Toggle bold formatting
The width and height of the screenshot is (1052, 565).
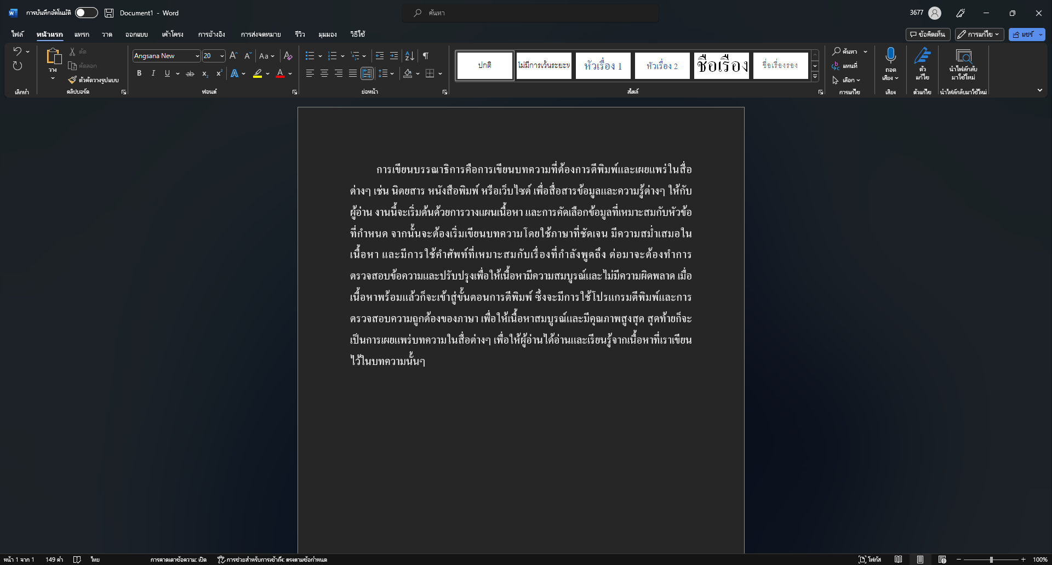139,73
